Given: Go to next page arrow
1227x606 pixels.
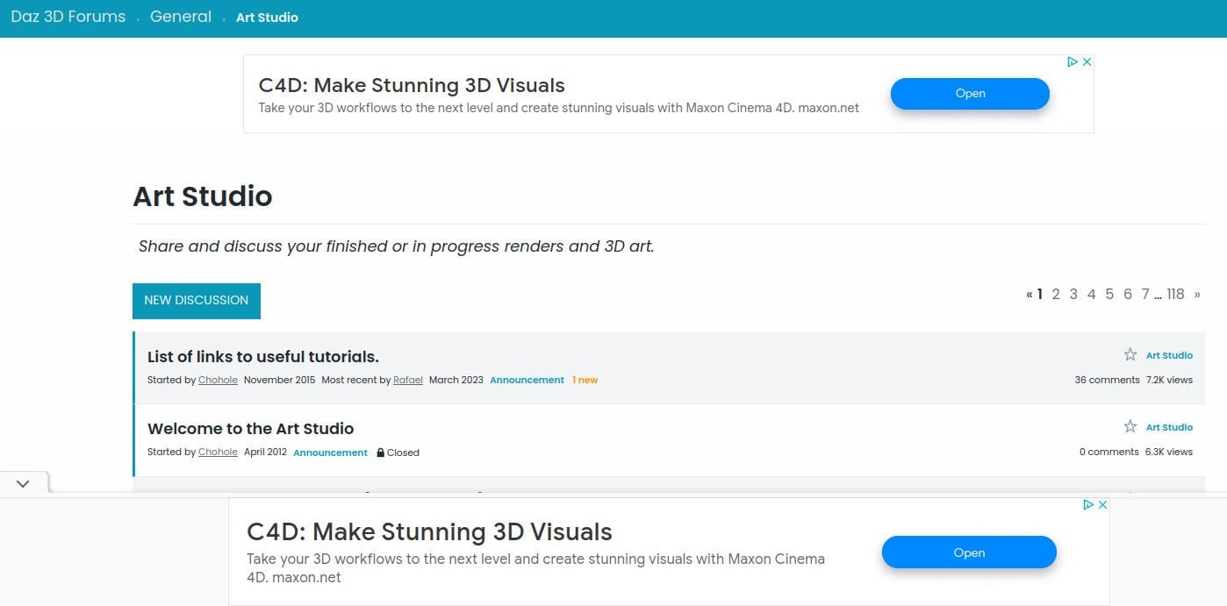Looking at the screenshot, I should tap(1197, 295).
